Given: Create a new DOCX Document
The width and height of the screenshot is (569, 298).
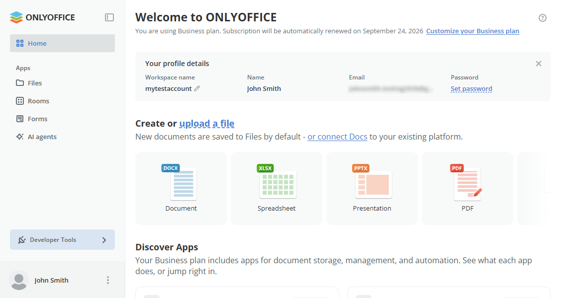Looking at the screenshot, I should coord(181,189).
